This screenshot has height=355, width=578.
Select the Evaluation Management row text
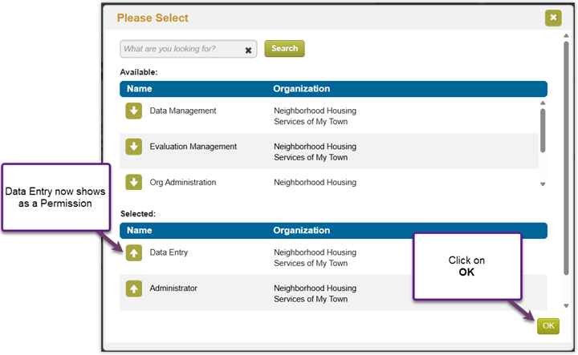[x=193, y=147]
